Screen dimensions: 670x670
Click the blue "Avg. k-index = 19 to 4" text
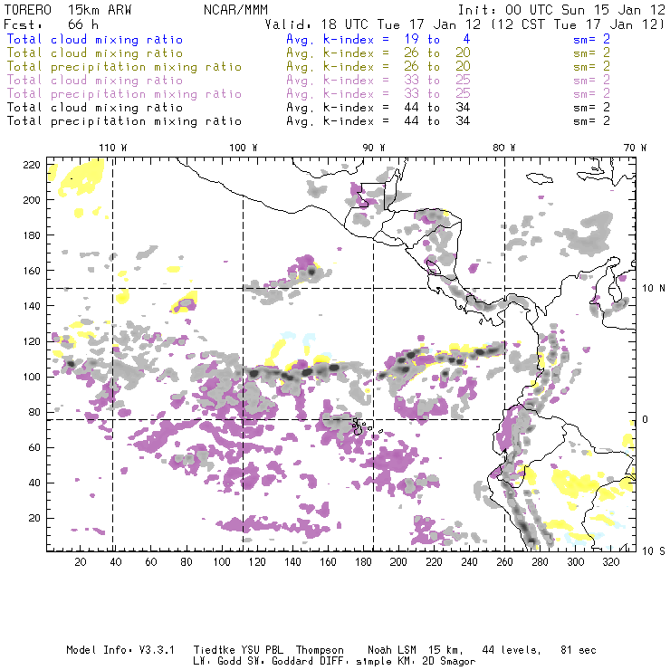click(x=378, y=40)
